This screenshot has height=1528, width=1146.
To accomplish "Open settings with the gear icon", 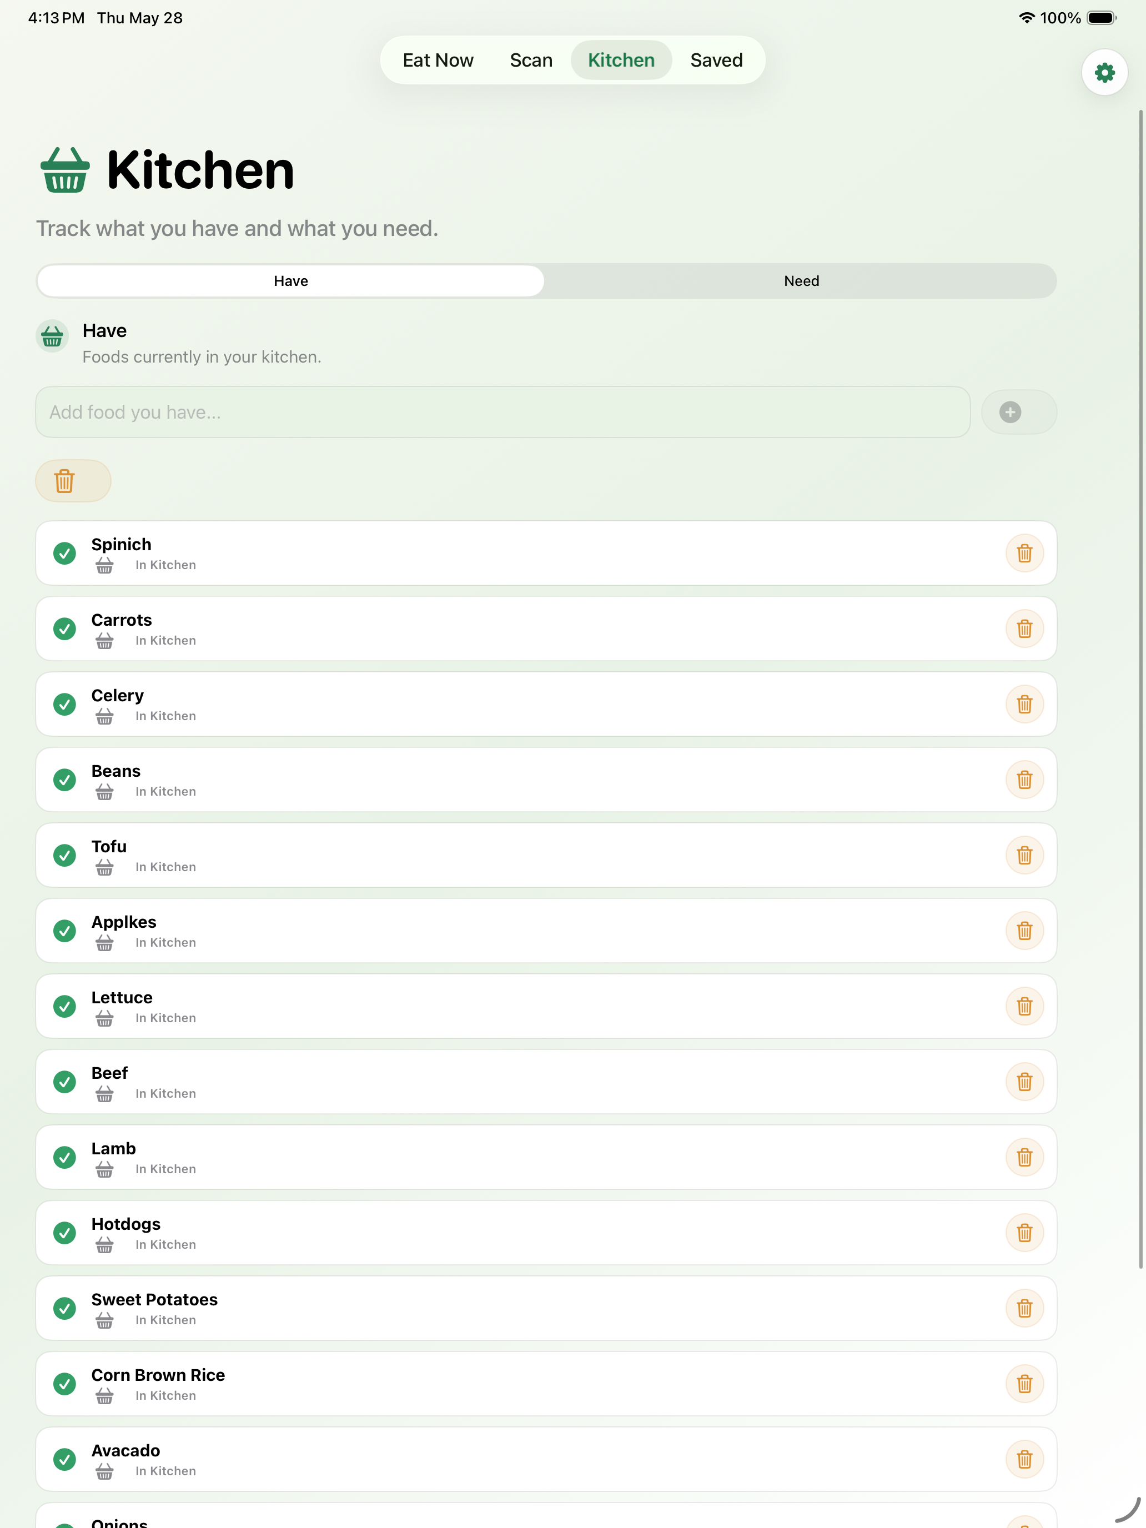I will [x=1104, y=73].
